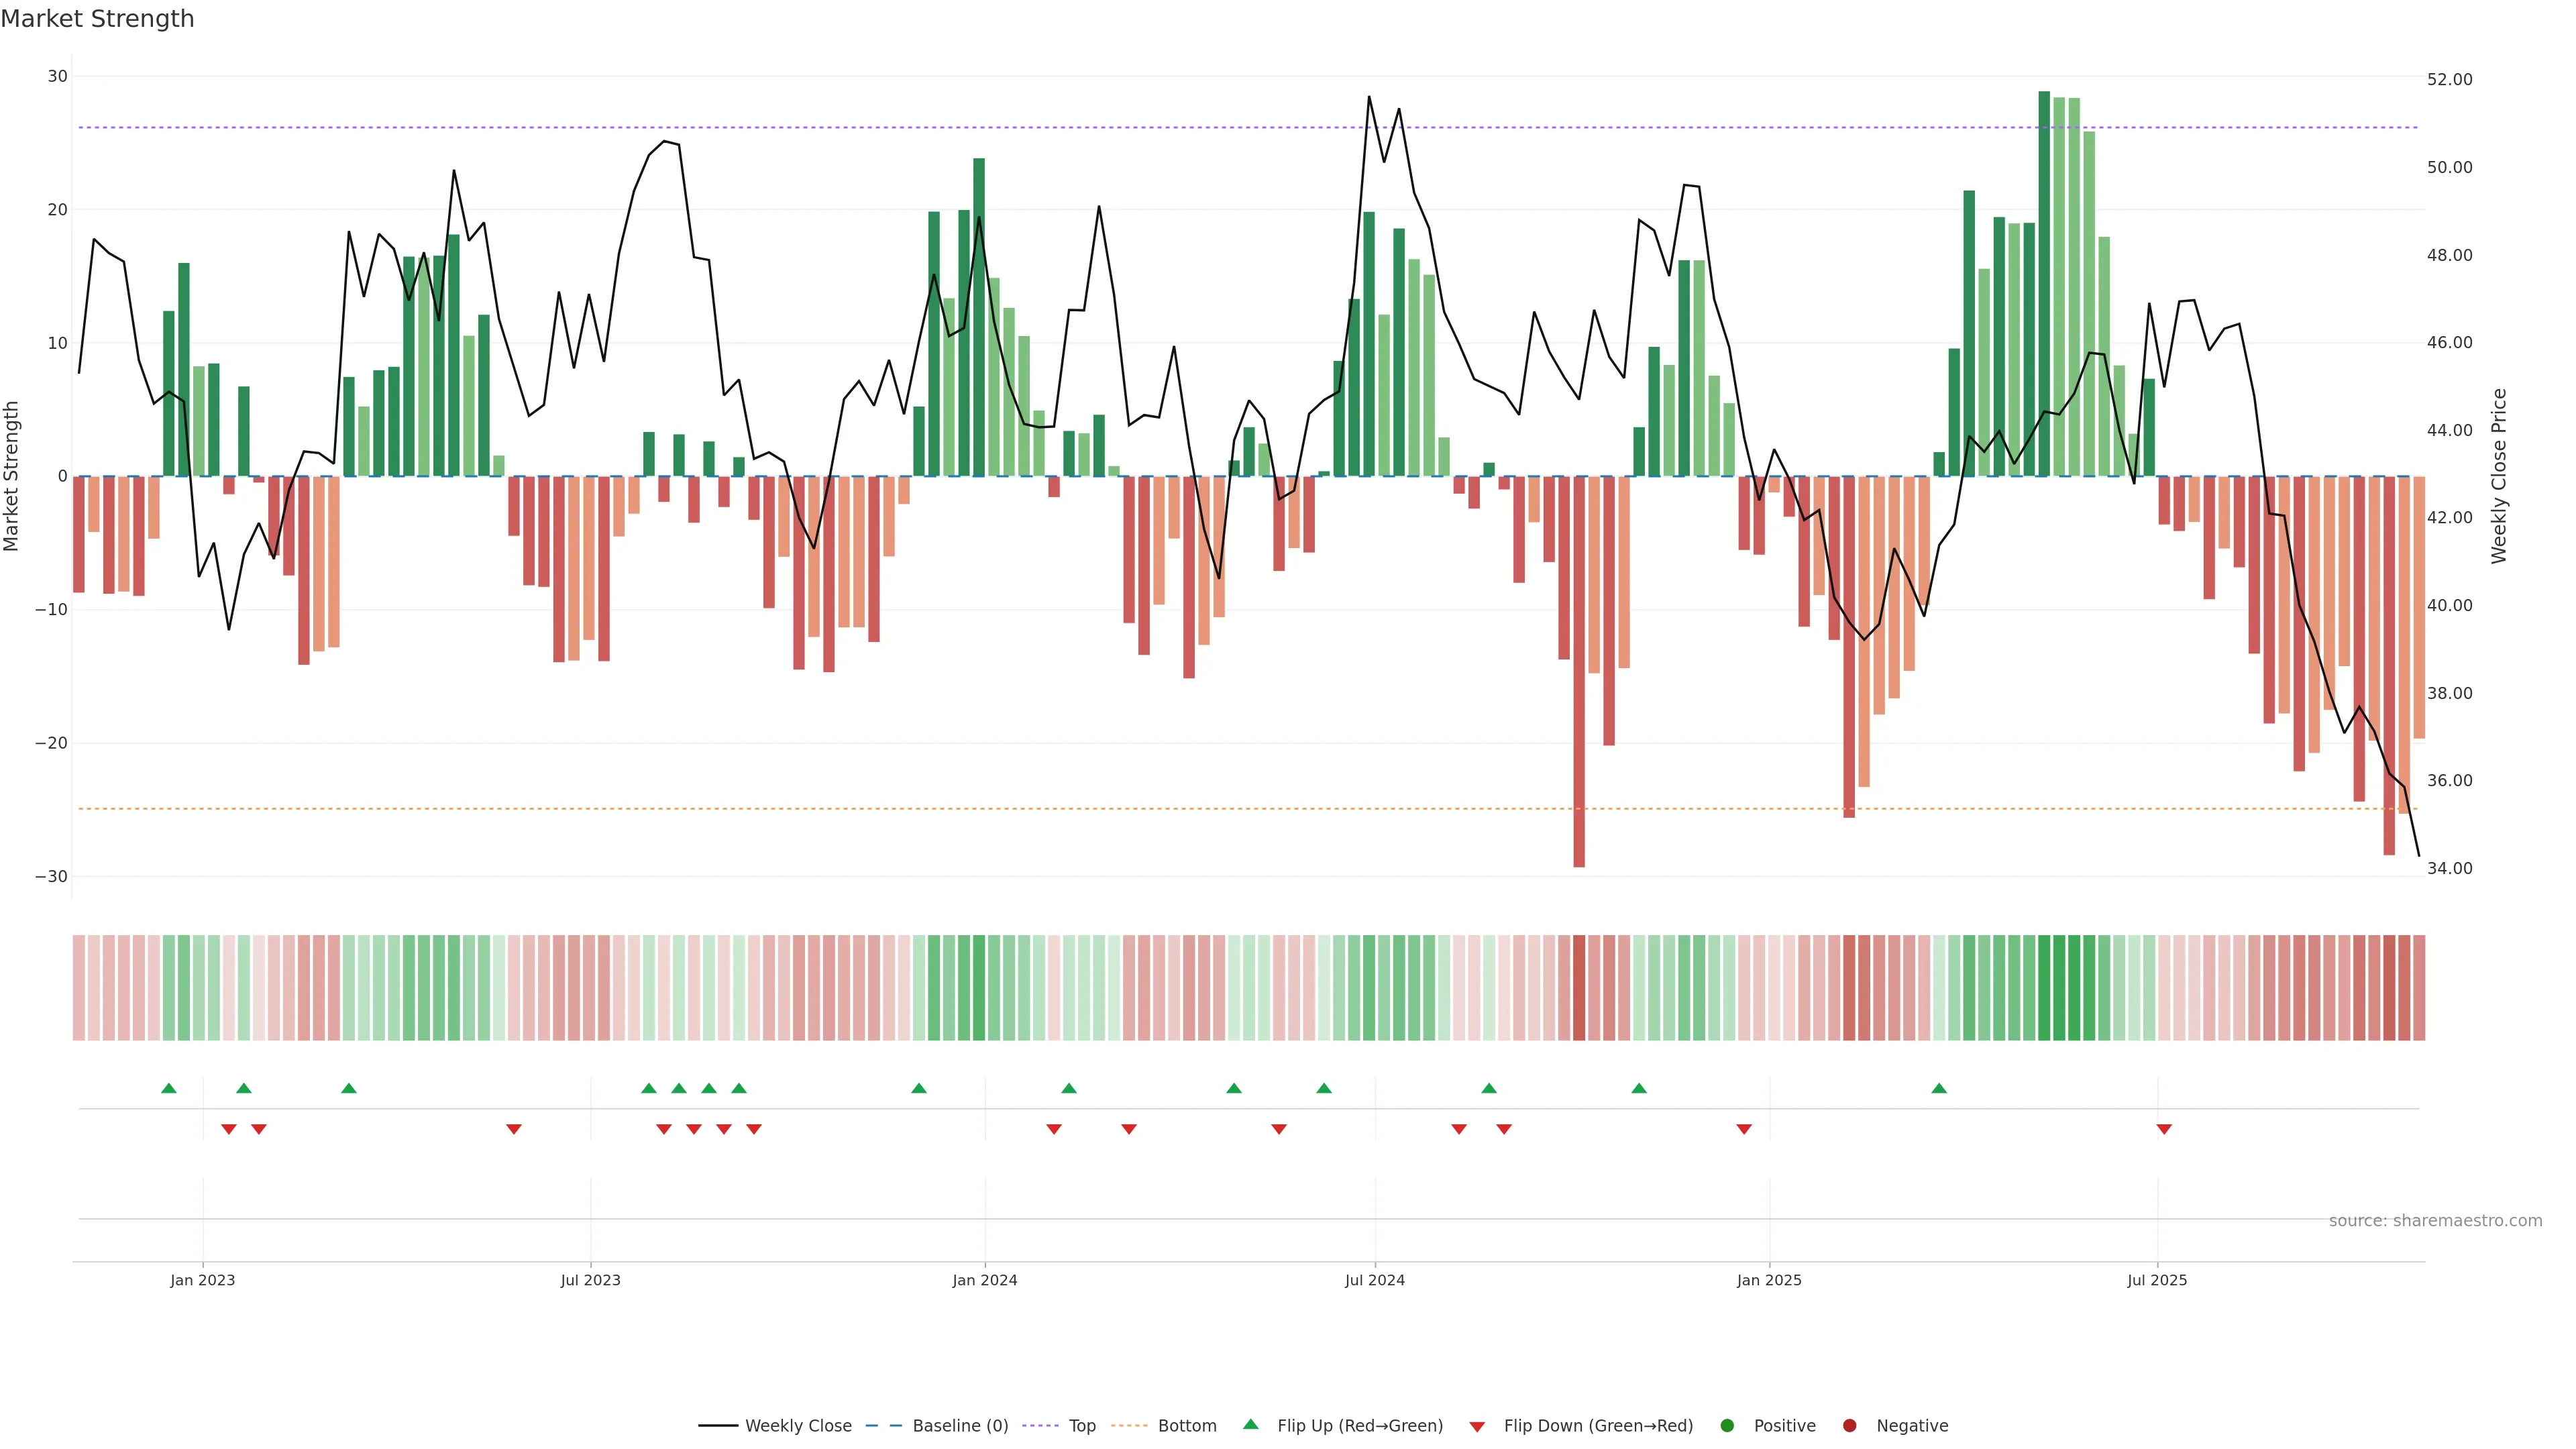Click the Positive green circle legend icon
The width and height of the screenshot is (2576, 1449).
coord(1727,1426)
